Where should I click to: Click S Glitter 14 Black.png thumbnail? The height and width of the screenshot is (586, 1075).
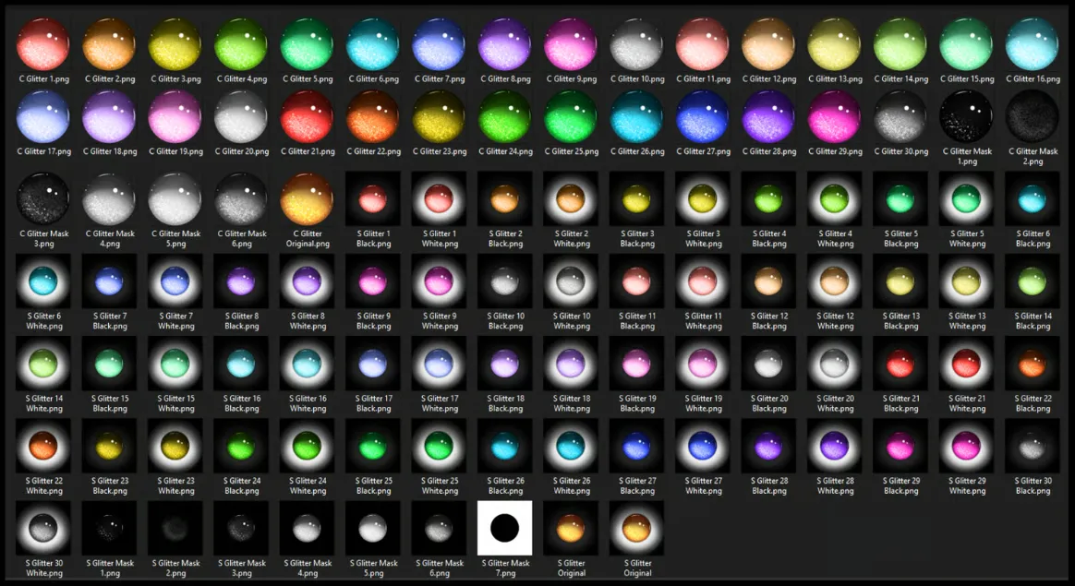1033,281
